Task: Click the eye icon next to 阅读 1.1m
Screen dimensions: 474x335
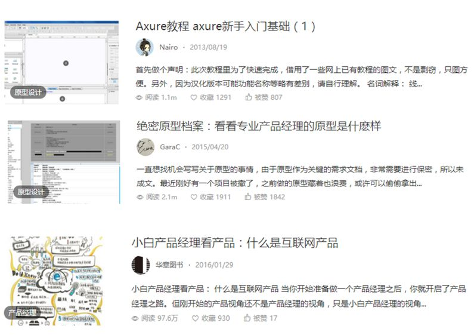Action: [139, 97]
